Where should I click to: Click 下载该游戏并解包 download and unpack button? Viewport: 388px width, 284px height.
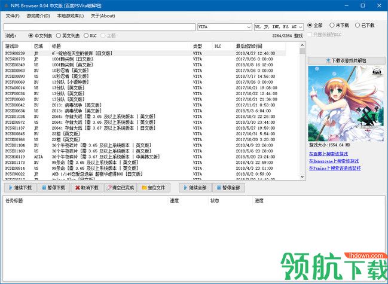point(346,60)
